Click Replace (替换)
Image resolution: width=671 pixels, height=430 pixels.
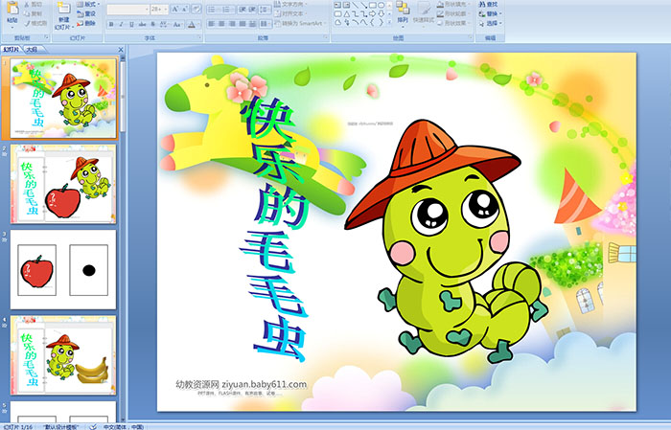(x=490, y=13)
